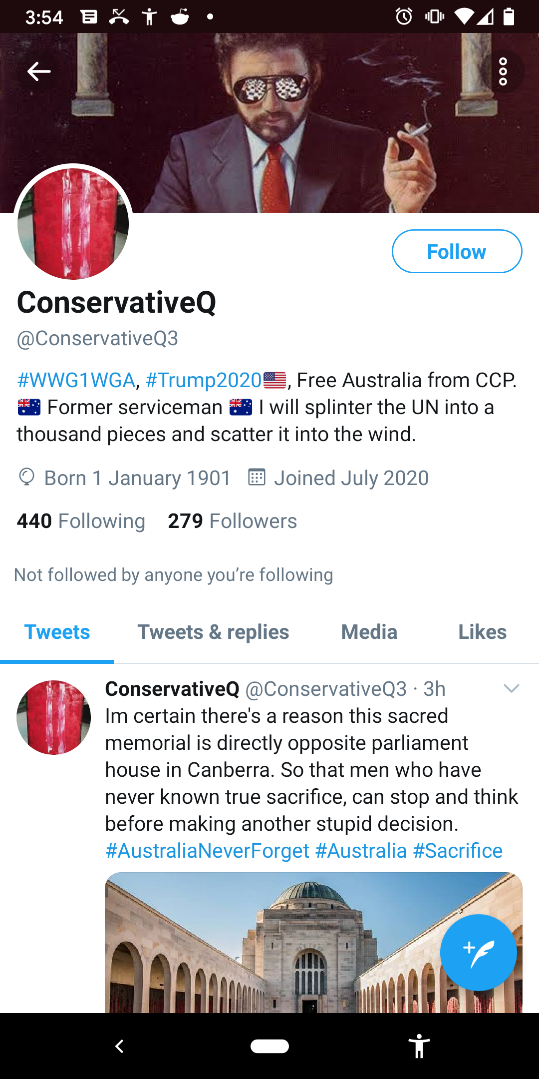Open the #WWG1WGA hashtag link

pyautogui.click(x=76, y=380)
